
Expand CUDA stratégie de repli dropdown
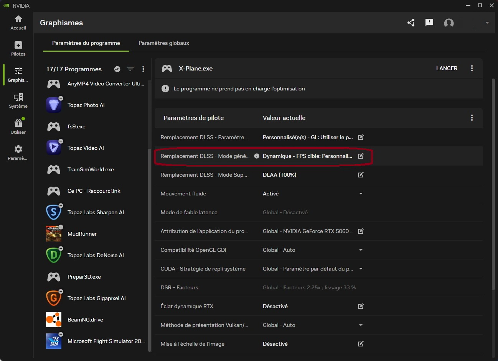coord(361,269)
